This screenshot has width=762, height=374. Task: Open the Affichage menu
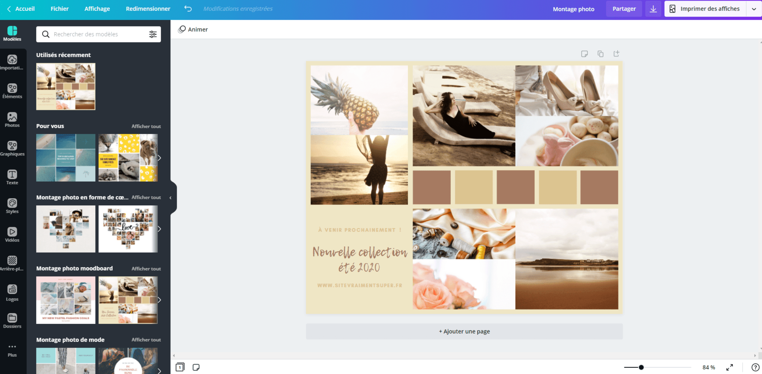tap(97, 9)
